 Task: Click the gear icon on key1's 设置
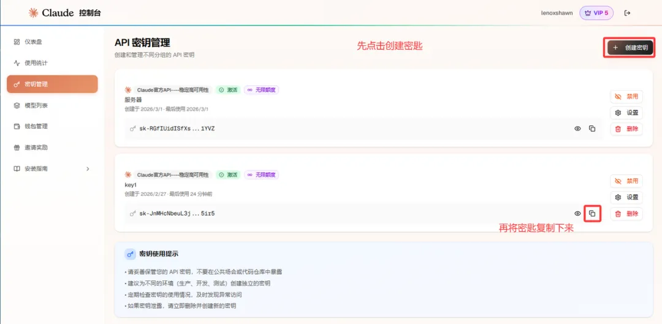[618, 197]
